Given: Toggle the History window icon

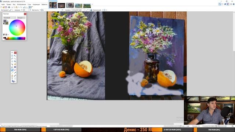Looking at the screenshot, I should [223, 4].
